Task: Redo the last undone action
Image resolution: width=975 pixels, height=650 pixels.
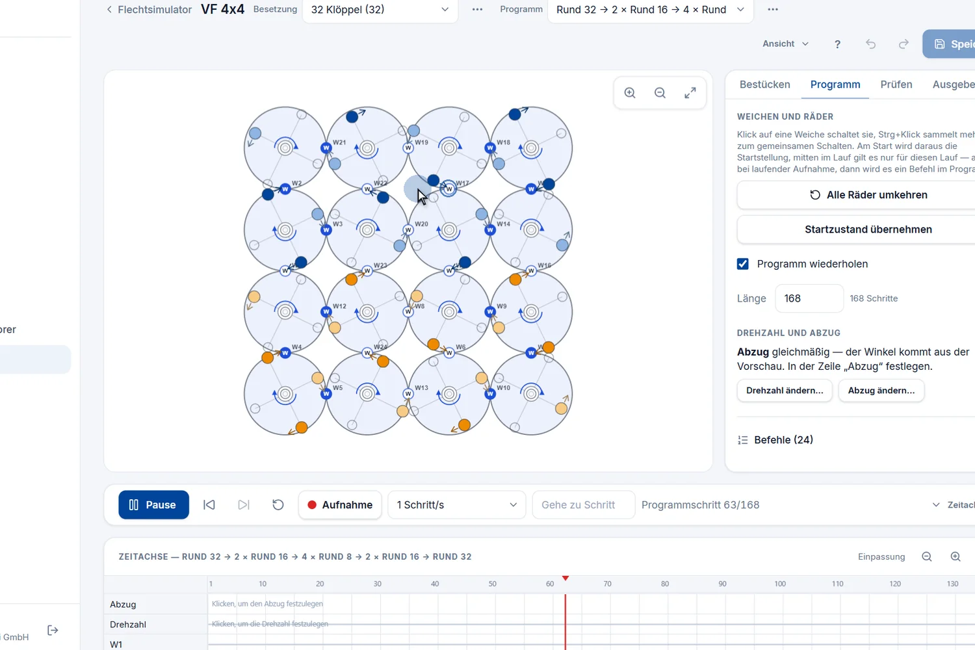Action: point(903,44)
